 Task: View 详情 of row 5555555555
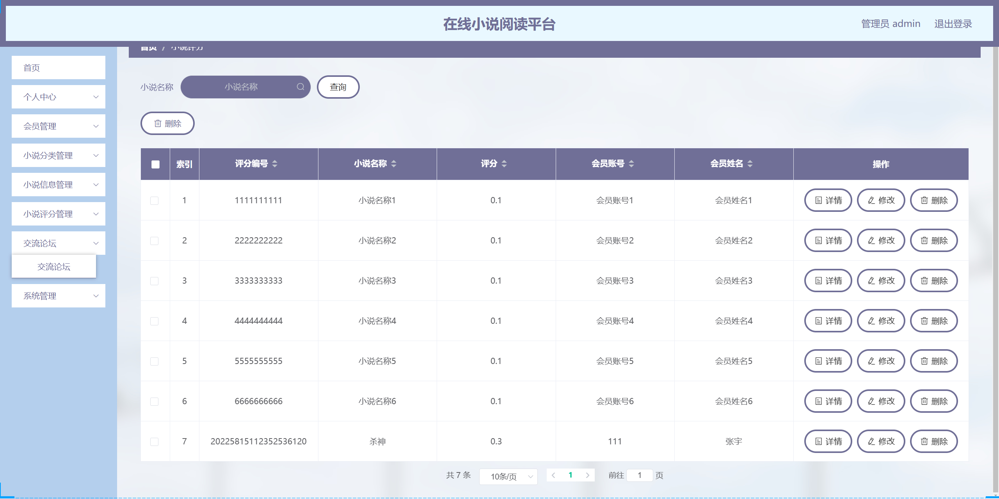coord(828,361)
